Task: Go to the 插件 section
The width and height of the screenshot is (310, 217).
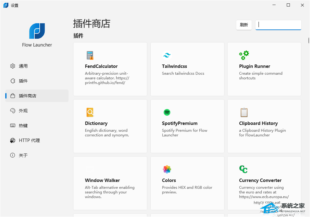Action: click(x=37, y=81)
